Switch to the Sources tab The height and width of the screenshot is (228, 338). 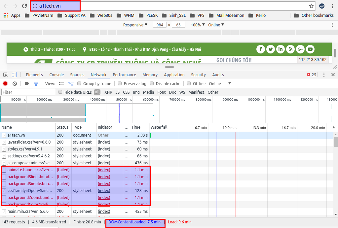point(77,75)
